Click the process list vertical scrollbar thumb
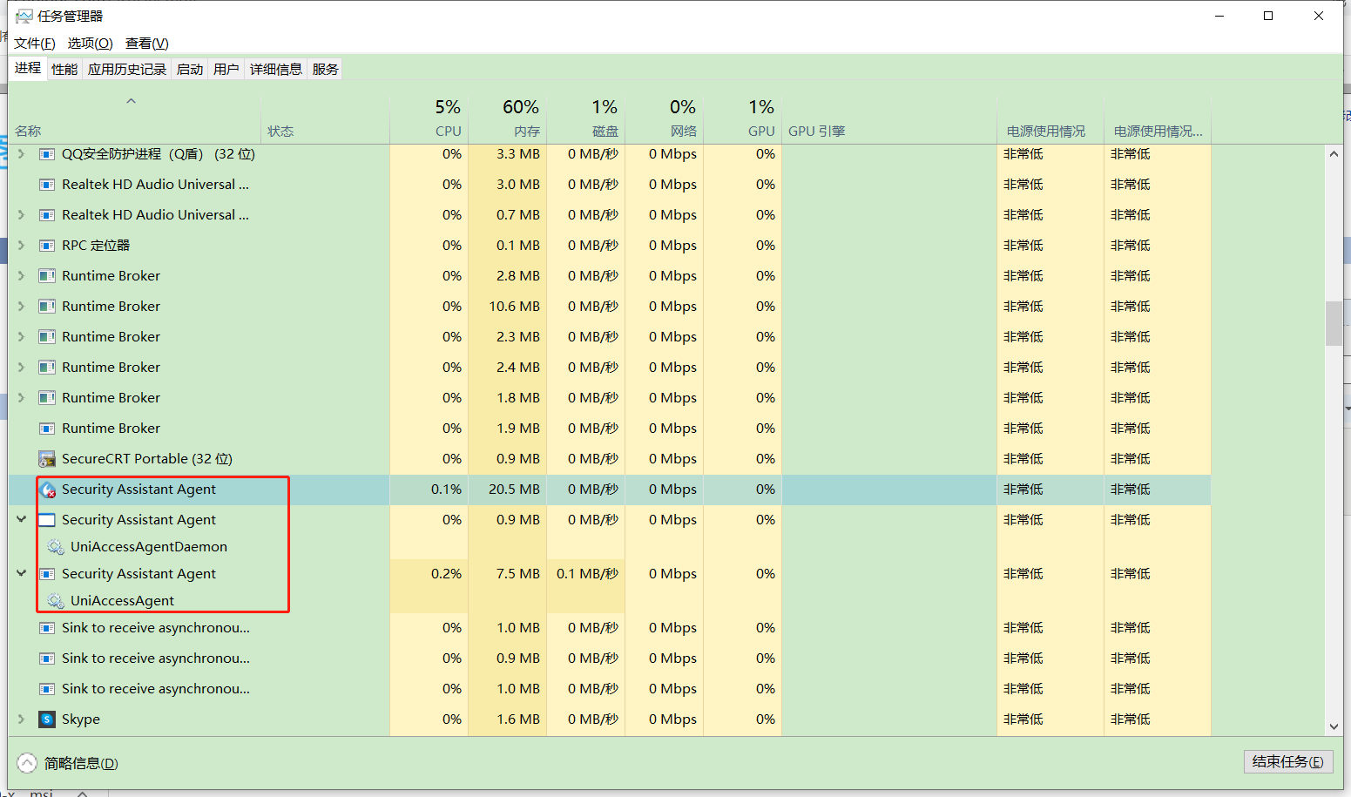1351x797 pixels. [x=1334, y=323]
